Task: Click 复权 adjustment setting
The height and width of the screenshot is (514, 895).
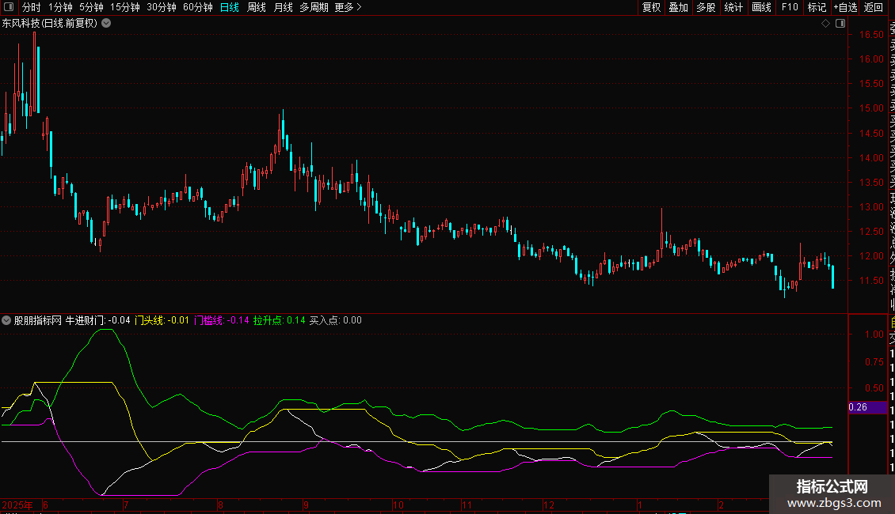Action: [x=651, y=7]
